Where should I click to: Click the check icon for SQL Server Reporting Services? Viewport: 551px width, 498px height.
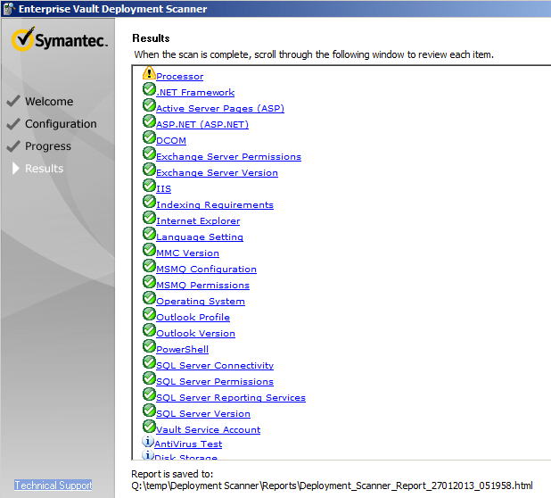pos(149,394)
